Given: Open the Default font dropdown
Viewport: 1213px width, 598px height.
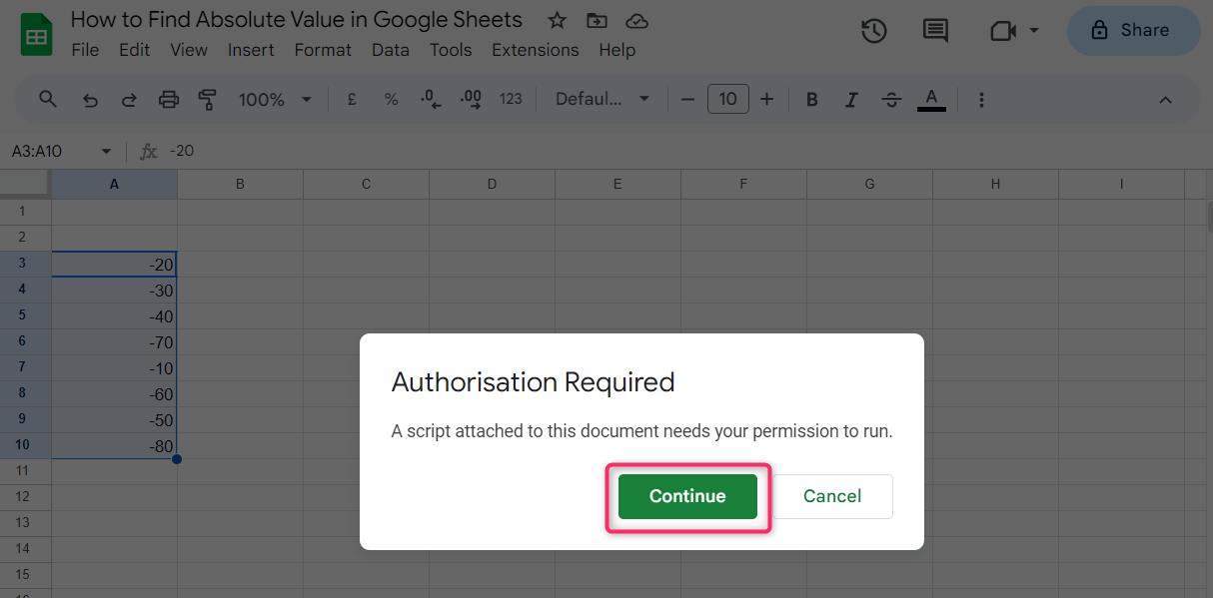Looking at the screenshot, I should [603, 99].
